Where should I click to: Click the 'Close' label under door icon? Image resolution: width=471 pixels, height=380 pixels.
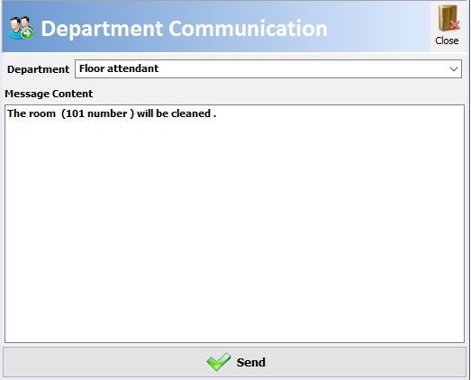point(447,41)
